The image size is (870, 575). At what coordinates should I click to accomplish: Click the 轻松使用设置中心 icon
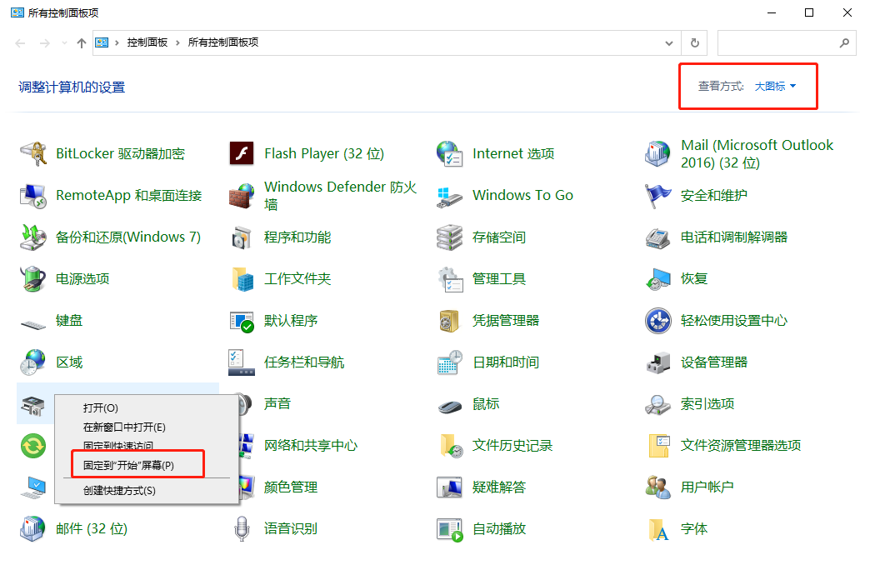pyautogui.click(x=657, y=321)
